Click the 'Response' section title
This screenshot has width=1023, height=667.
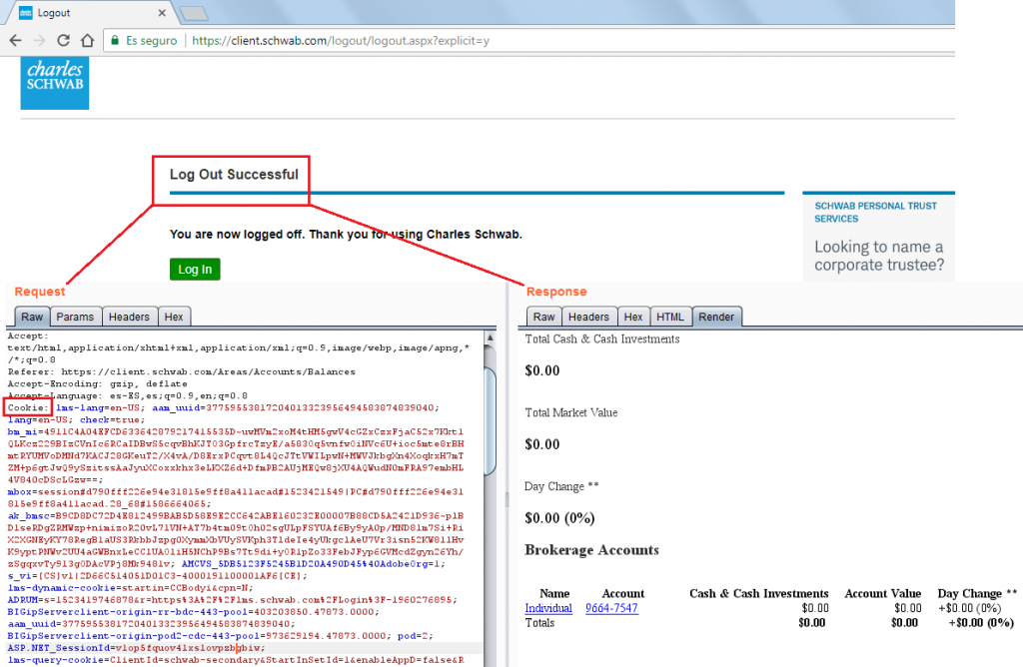[556, 292]
